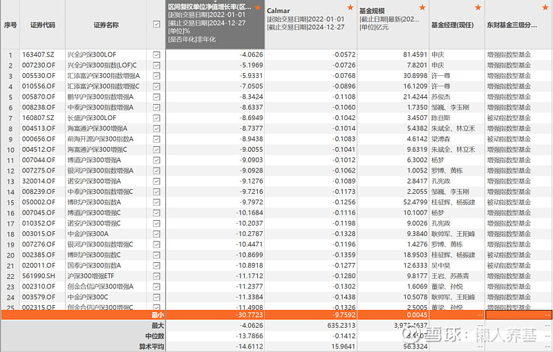553x352 pixels.
Task: Click security code 005530.OF
Action: pos(39,76)
